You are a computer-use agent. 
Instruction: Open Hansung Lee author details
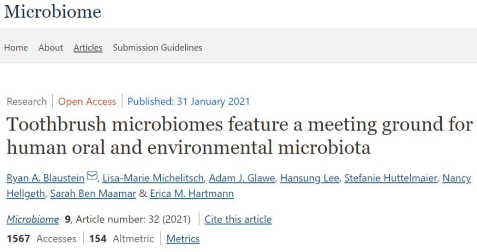point(309,178)
